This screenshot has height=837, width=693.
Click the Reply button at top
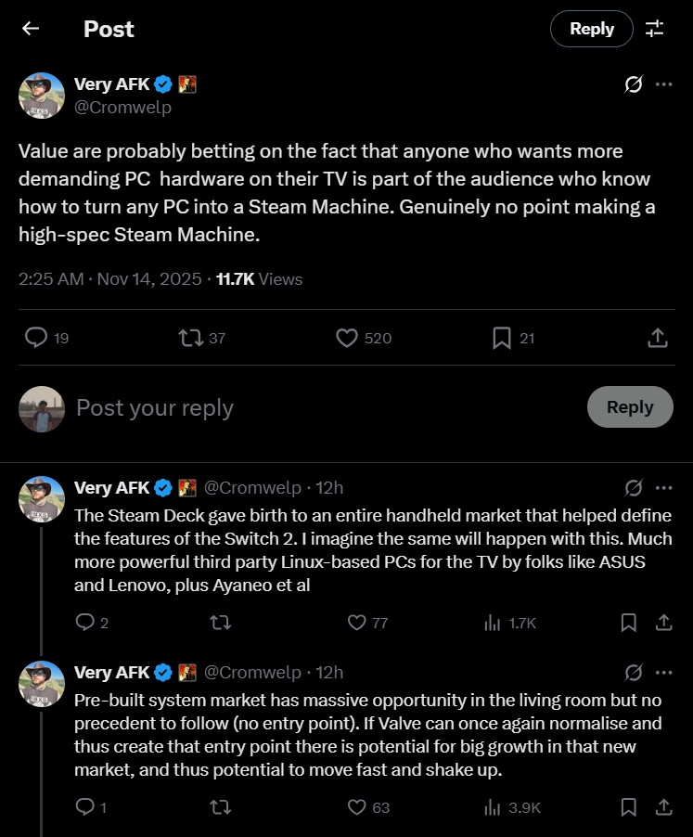pyautogui.click(x=591, y=29)
